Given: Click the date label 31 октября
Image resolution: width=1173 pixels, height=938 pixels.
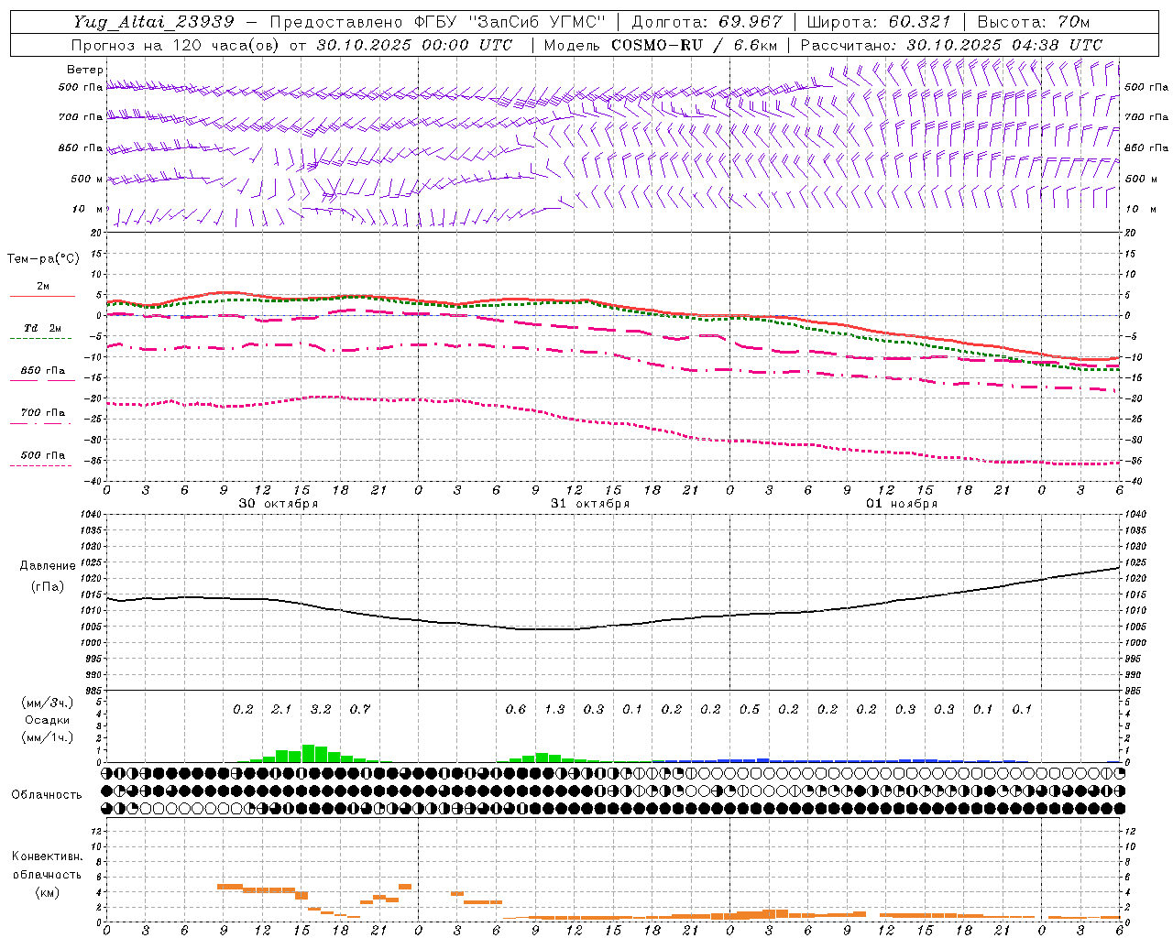Looking at the screenshot, I should click(x=590, y=504).
